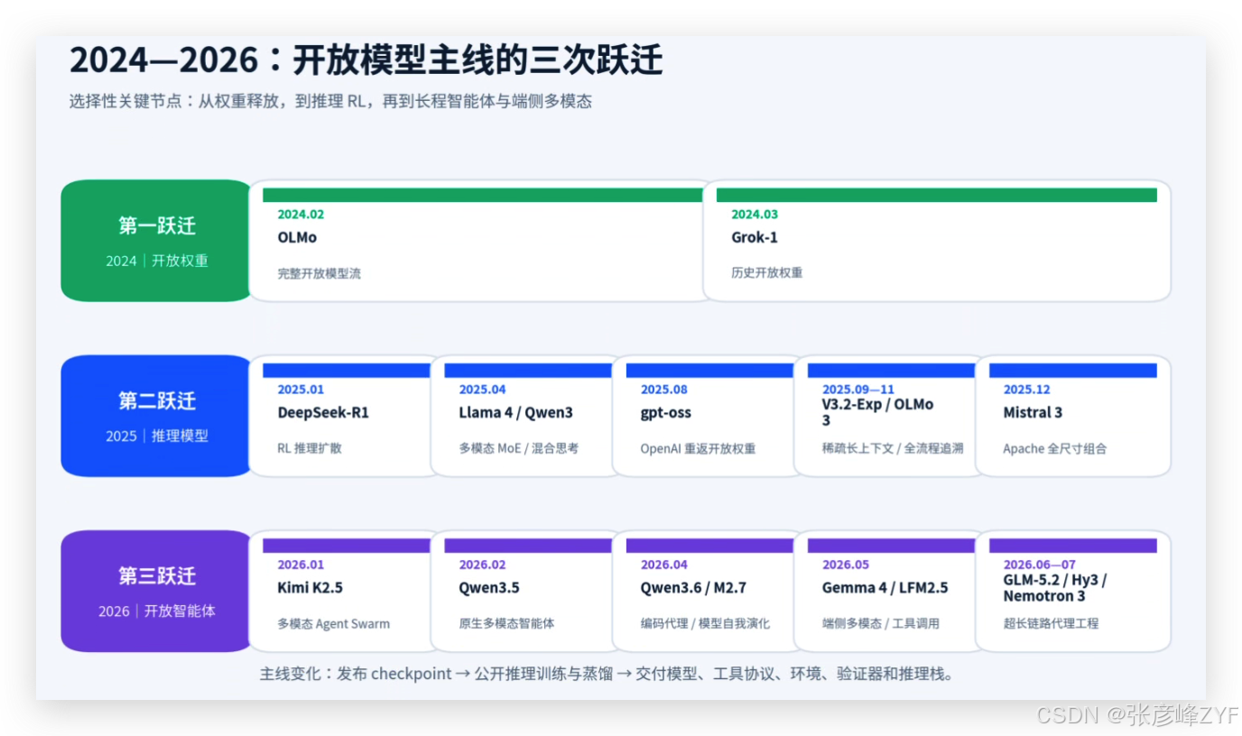The width and height of the screenshot is (1242, 736).
Task: Click the "V3.2-Exp / OLMo 3" model name
Action: [877, 412]
